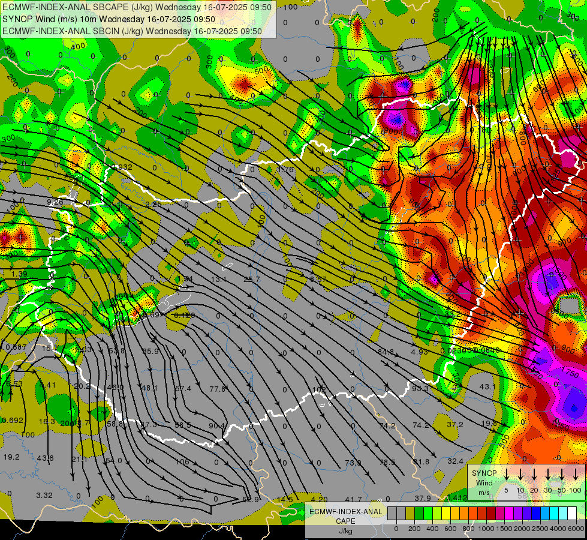Click the SBCAPE title line at top
This screenshot has height=540, width=587.
pyautogui.click(x=137, y=7)
